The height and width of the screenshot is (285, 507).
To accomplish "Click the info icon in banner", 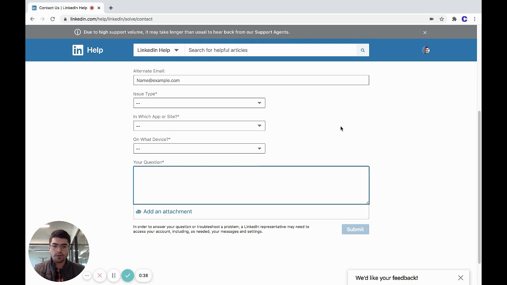I will pos(78,32).
